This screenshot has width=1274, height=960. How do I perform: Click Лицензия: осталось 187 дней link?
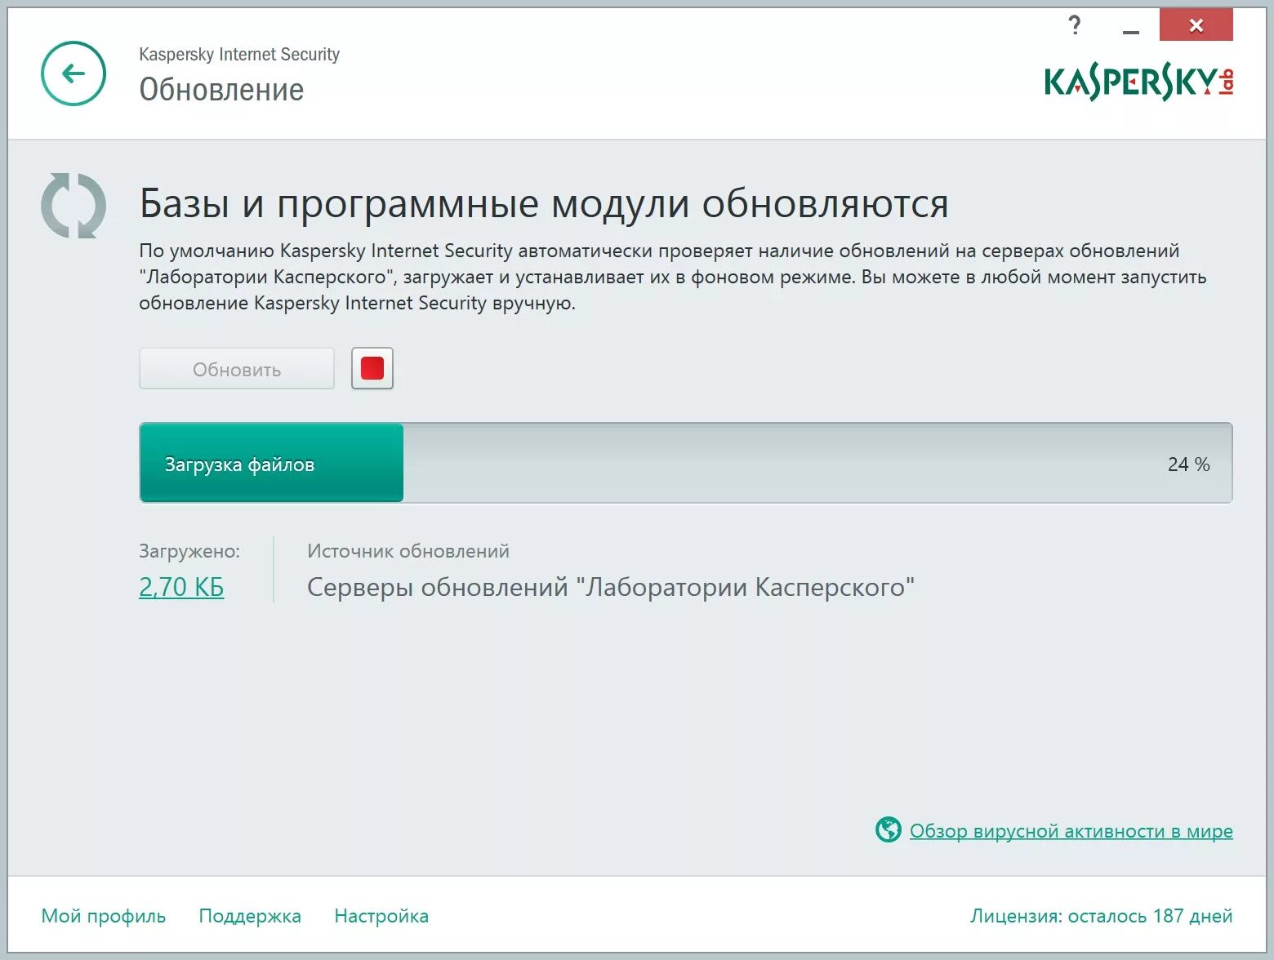click(x=1101, y=916)
